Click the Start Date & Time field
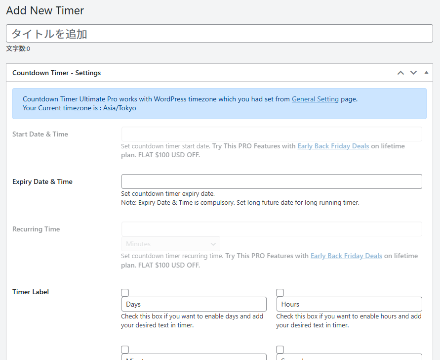The height and width of the screenshot is (360, 440). [271, 134]
